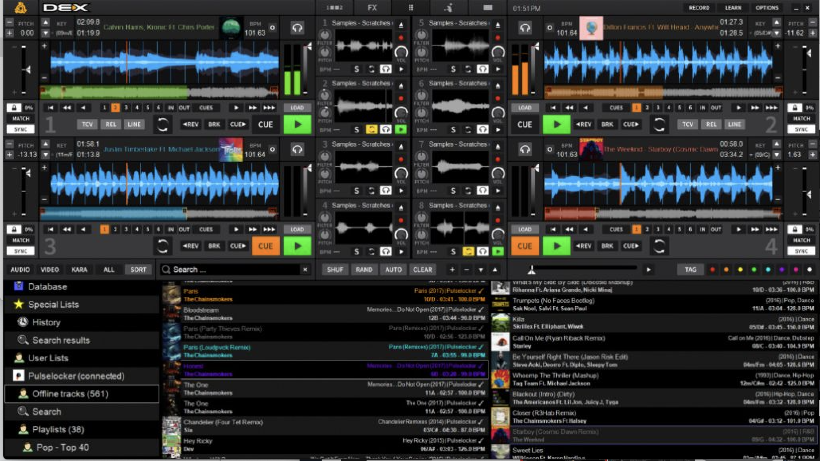The height and width of the screenshot is (461, 820).
Task: Toggle LINE input on deck 1
Action: [x=134, y=124]
